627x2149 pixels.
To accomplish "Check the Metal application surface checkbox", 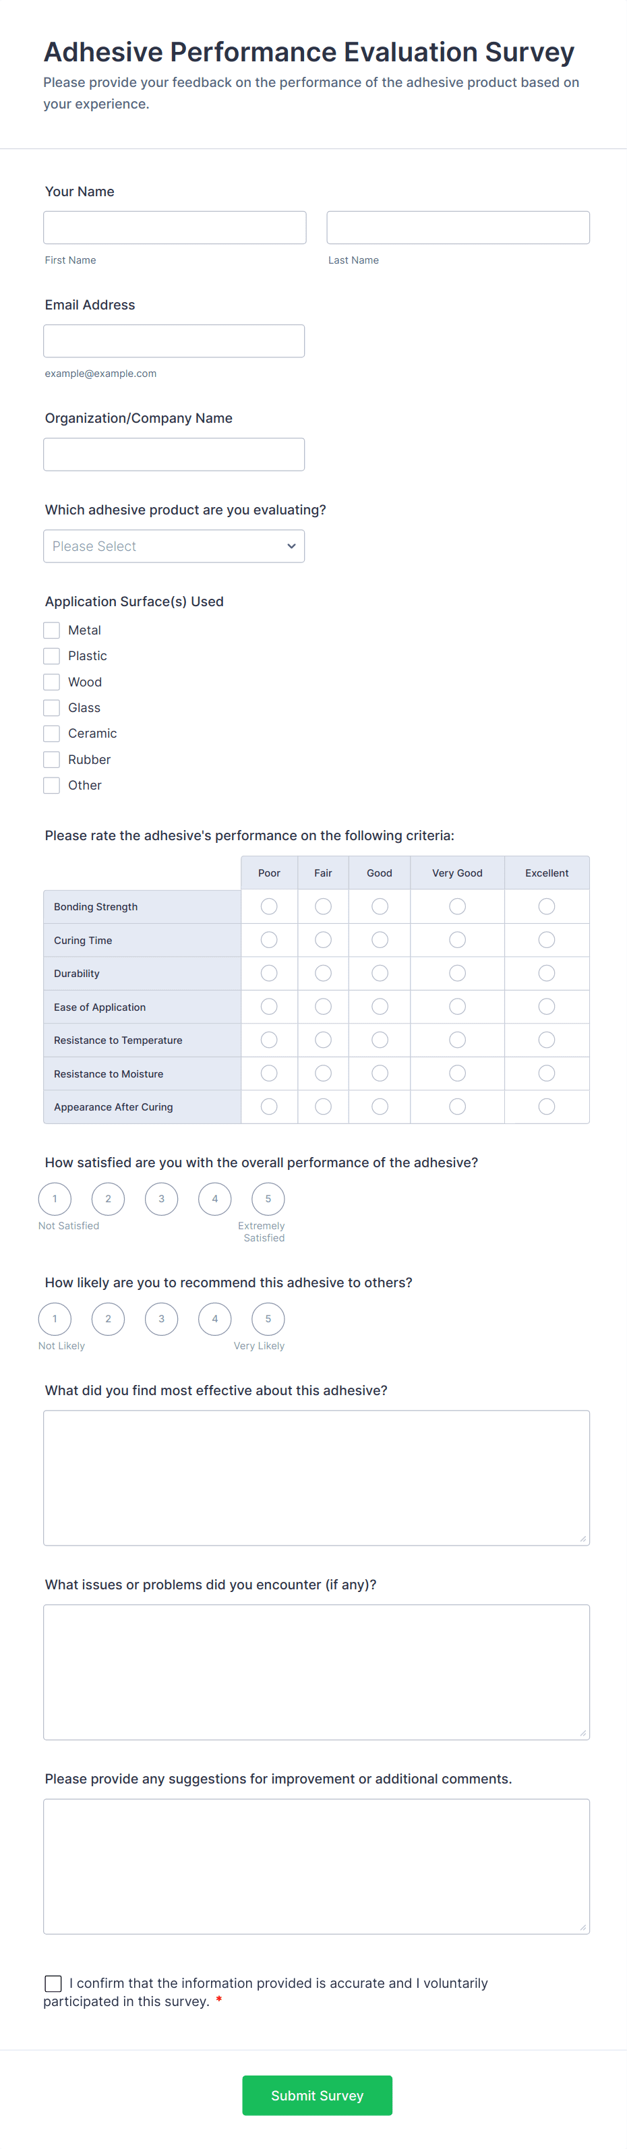I will point(51,630).
